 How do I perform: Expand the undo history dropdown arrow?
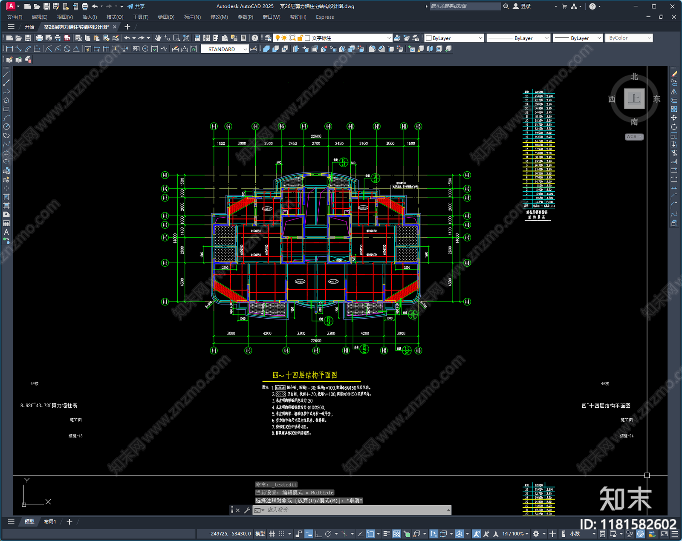[134, 38]
